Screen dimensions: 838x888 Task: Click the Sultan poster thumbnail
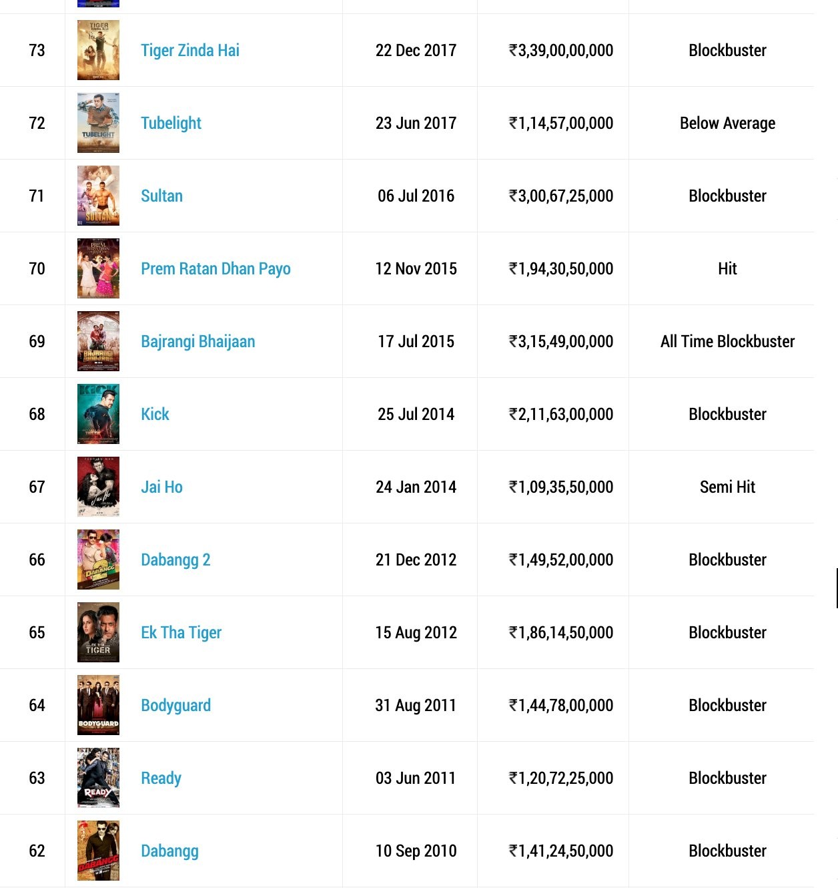click(98, 196)
